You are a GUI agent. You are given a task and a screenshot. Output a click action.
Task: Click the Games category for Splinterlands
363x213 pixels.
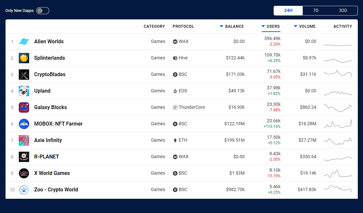(158, 58)
